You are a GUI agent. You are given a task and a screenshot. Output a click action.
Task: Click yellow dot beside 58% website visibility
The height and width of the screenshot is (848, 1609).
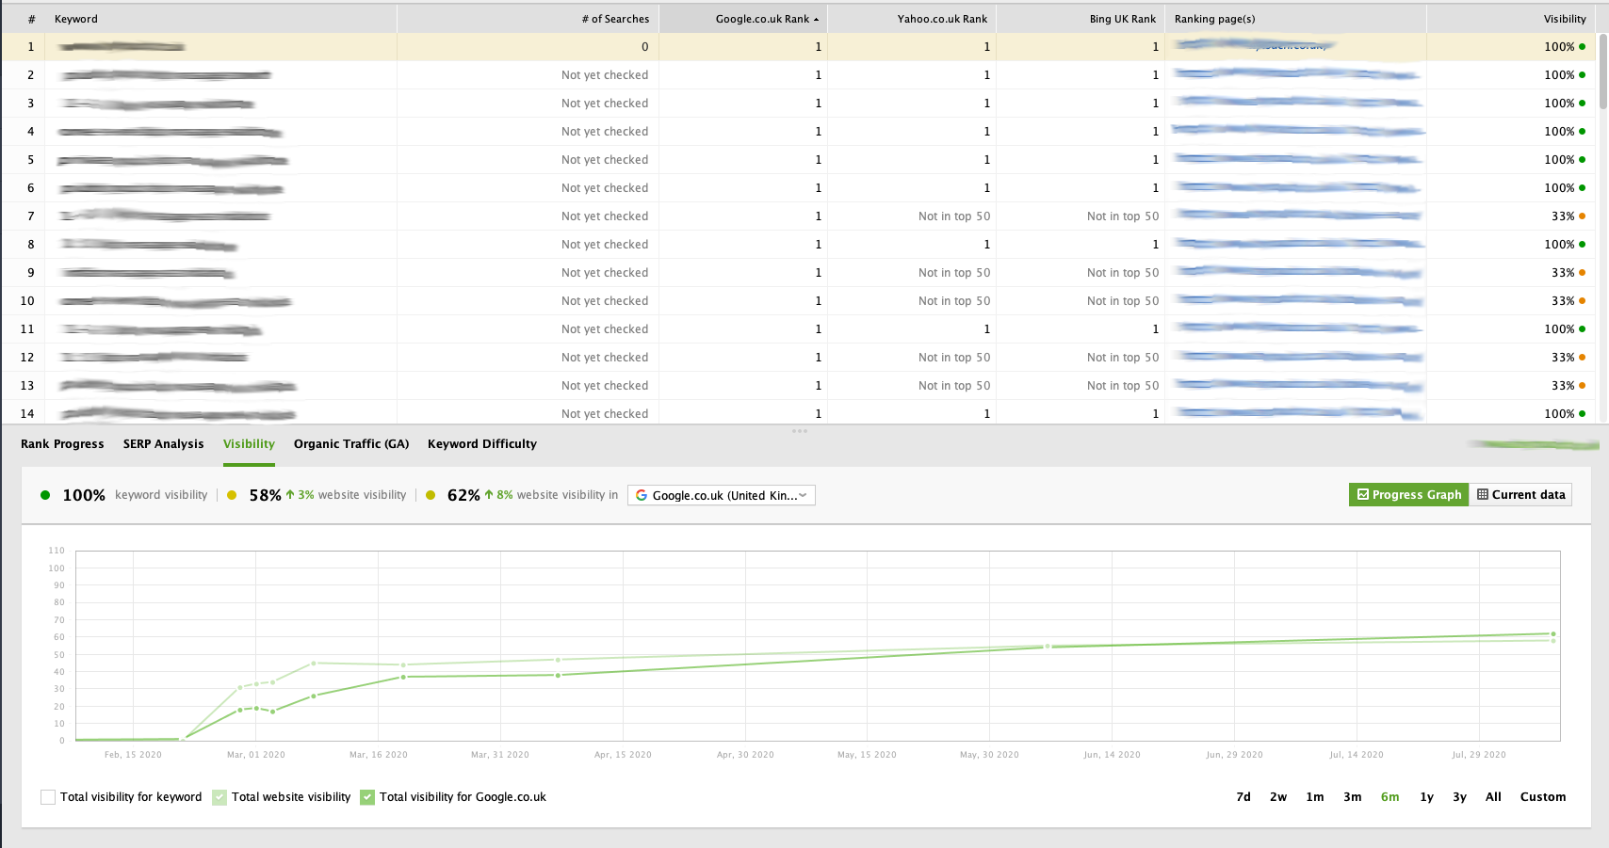point(232,495)
